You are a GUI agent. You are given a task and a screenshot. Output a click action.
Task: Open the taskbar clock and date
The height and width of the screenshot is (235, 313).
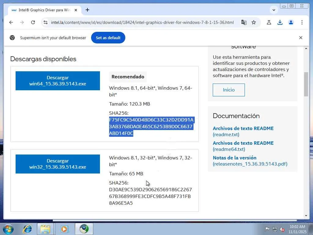point(297,229)
